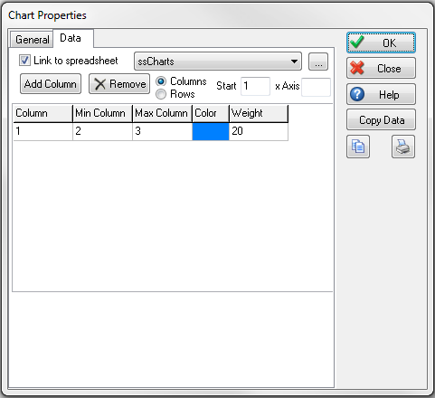Click the Copy Data button
The height and width of the screenshot is (398, 435).
pyautogui.click(x=381, y=120)
